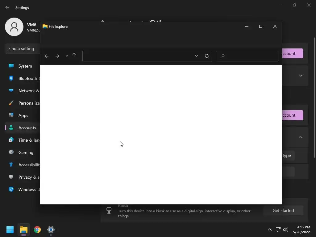Restore down the Settings window
The width and height of the screenshot is (316, 237).
click(x=294, y=5)
